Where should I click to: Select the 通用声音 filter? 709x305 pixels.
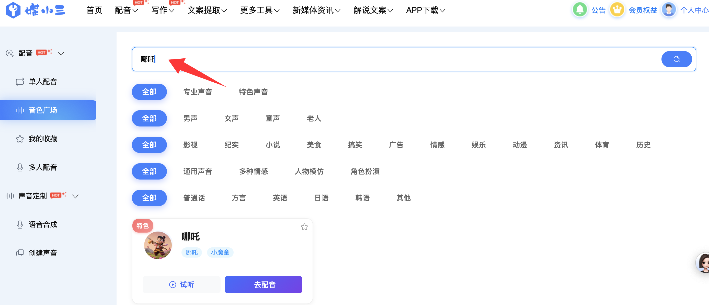[x=198, y=172]
